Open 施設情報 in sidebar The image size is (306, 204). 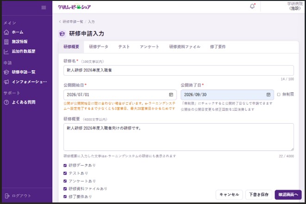click(x=19, y=42)
